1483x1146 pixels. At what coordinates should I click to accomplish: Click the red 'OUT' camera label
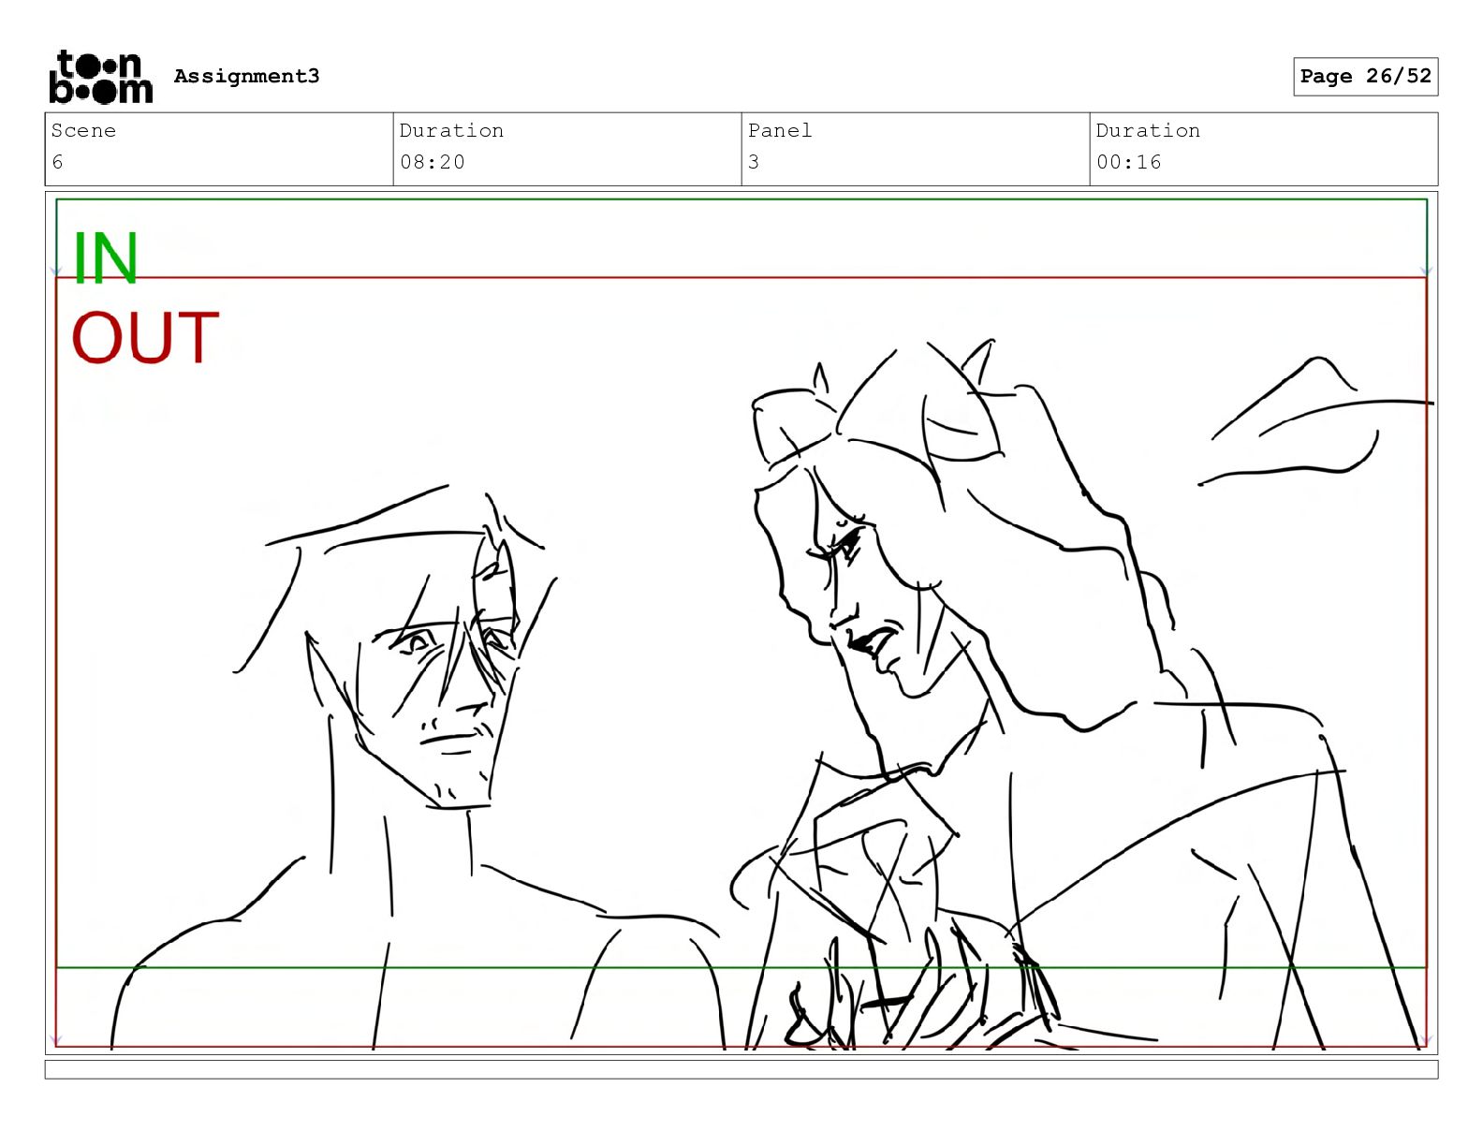tap(145, 338)
